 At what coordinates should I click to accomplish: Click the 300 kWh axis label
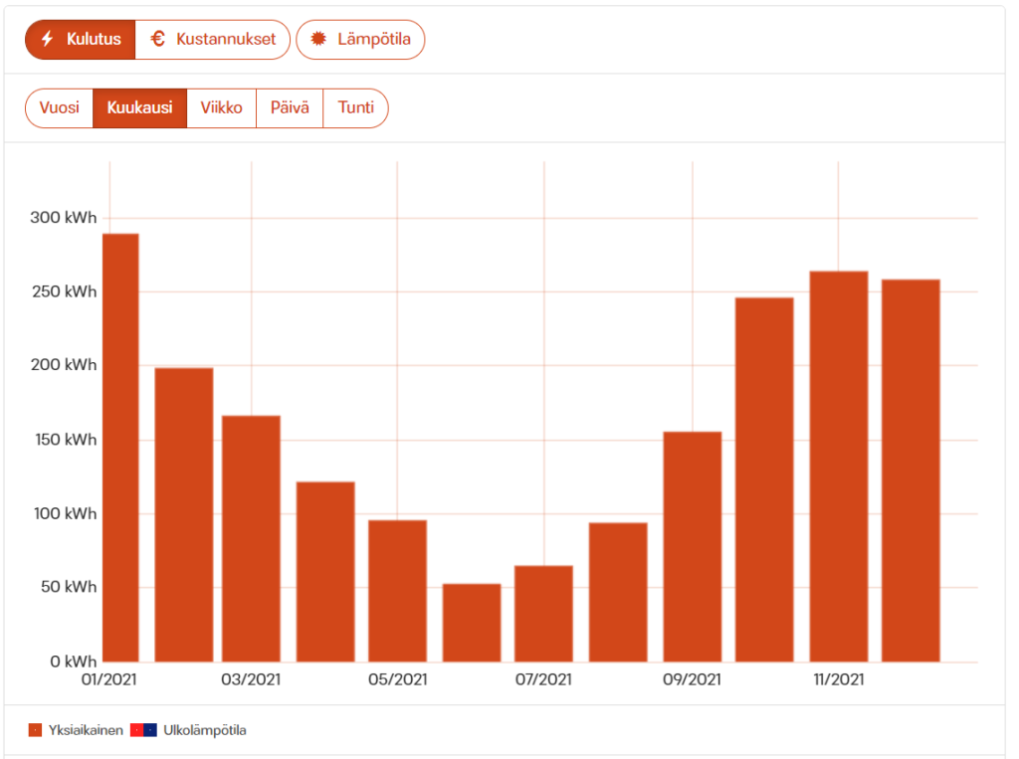[63, 218]
